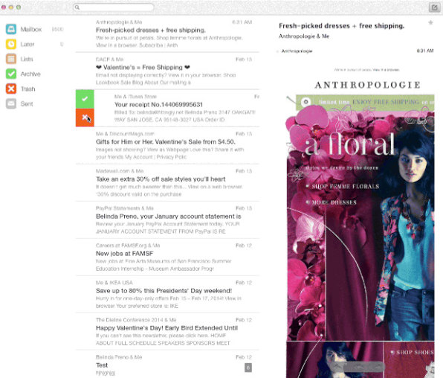Click the Anthropologie sender name in message header
The image size is (443, 378).
point(297,51)
